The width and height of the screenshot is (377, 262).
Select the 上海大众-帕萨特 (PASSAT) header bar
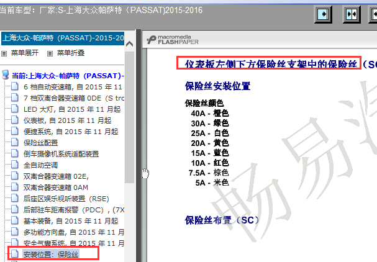(63, 38)
